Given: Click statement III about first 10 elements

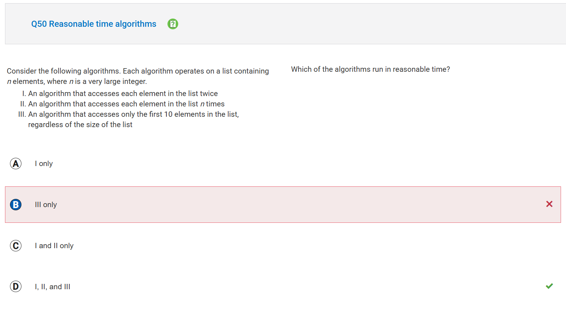Looking at the screenshot, I should pyautogui.click(x=129, y=114).
